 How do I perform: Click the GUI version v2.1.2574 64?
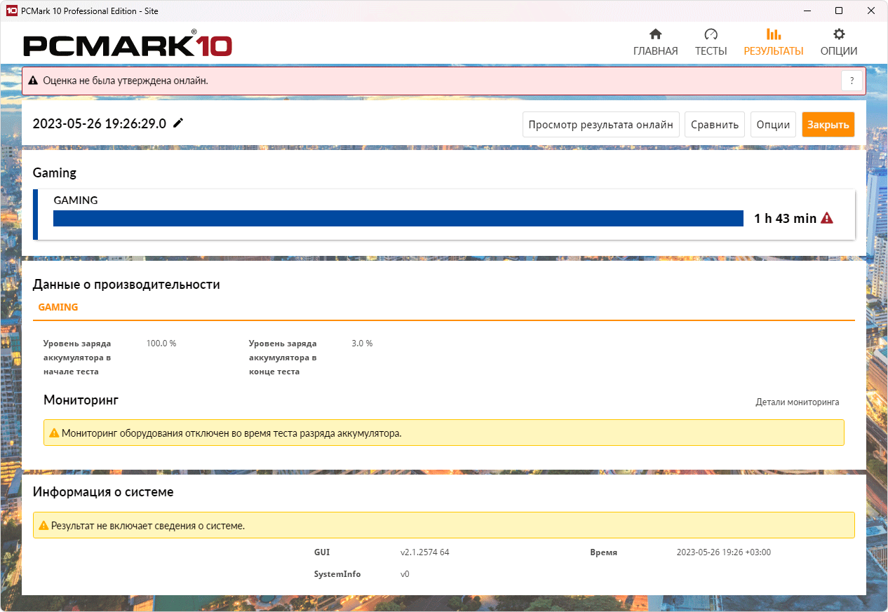point(424,552)
